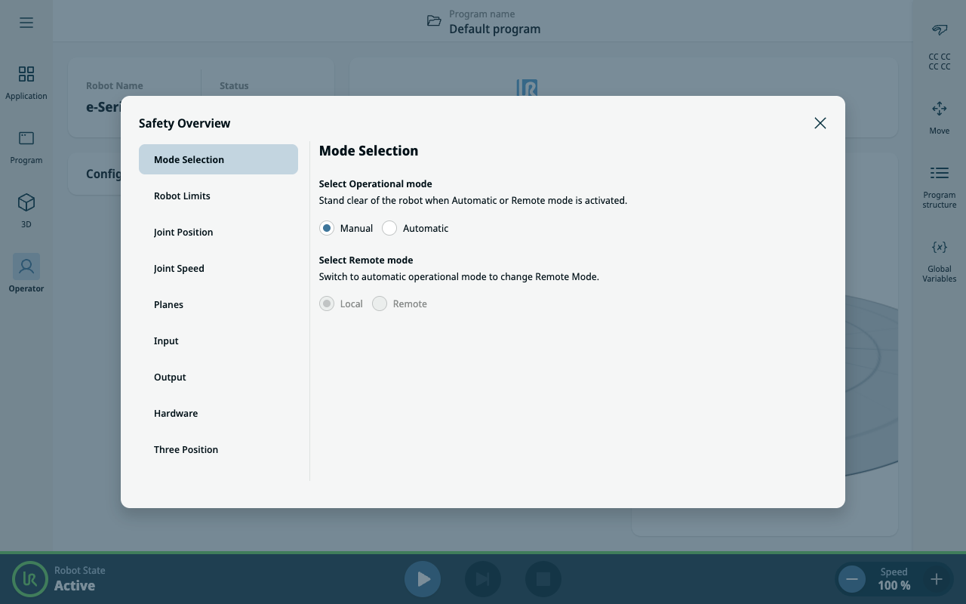Switch to the Joint Speed section
This screenshot has width=966, height=604.
pyautogui.click(x=179, y=268)
